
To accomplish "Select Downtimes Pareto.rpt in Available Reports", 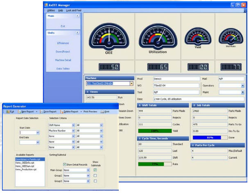I will click(x=30, y=159).
